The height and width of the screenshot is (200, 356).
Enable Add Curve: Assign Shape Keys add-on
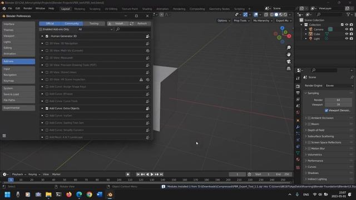tap(47, 87)
